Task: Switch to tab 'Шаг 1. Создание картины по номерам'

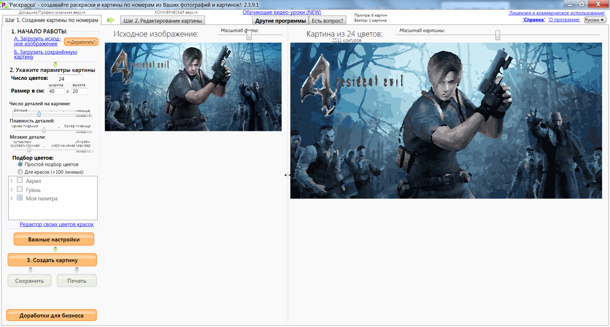Action: [51, 20]
